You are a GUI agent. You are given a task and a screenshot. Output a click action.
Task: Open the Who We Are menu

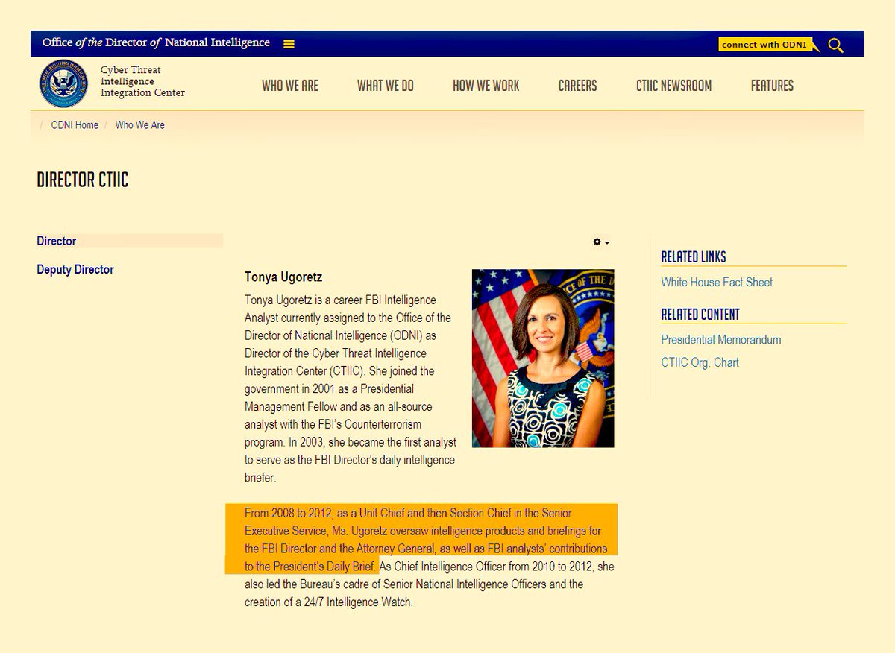[290, 86]
